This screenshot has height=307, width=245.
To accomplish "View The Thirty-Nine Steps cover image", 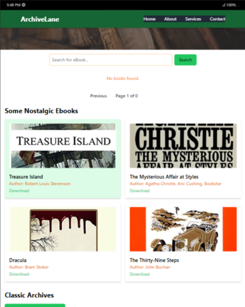I will 183,229.
